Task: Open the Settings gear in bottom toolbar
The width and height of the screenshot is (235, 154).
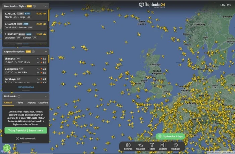Action: [x=128, y=146]
